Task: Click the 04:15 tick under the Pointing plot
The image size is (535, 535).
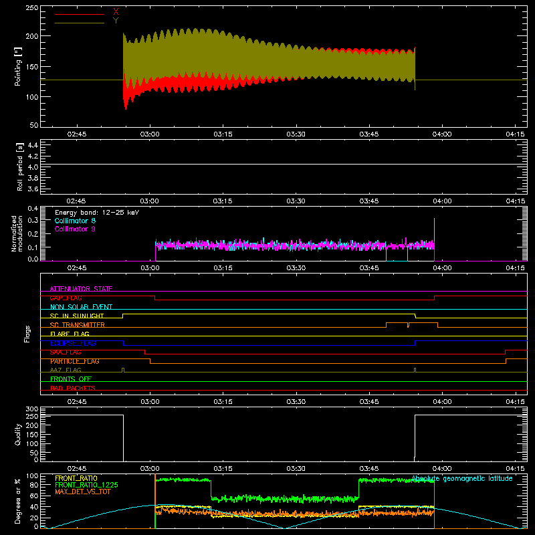Action: (x=515, y=134)
